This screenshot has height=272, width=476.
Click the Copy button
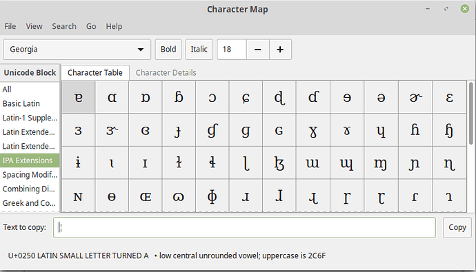[457, 227]
